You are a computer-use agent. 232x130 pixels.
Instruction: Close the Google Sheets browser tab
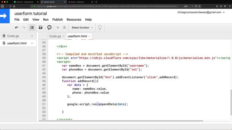(38, 2)
